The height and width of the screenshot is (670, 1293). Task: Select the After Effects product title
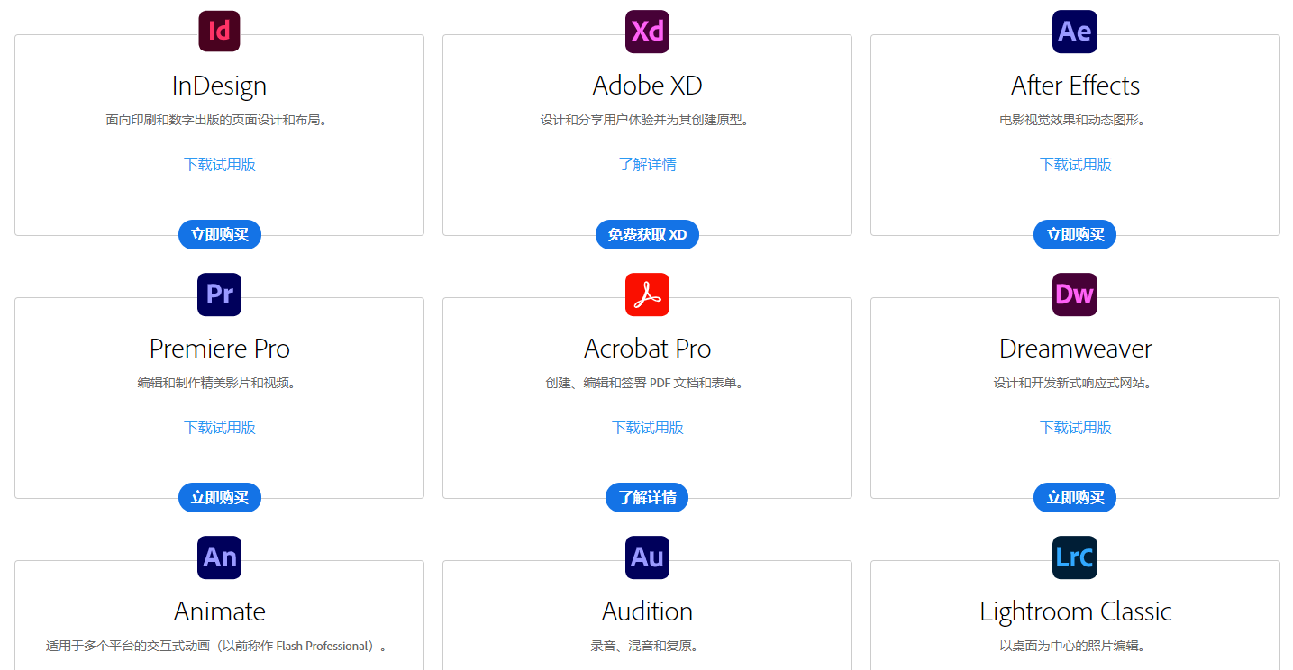1075,86
